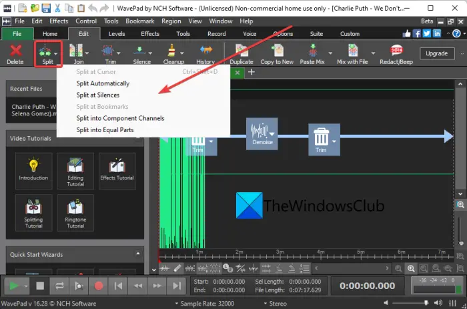Click the save disk icon in title bar

point(46,8)
